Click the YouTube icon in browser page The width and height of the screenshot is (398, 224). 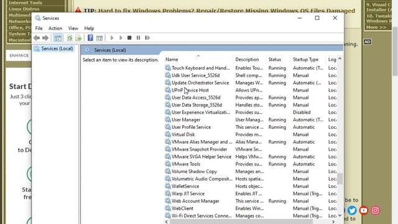click(364, 210)
